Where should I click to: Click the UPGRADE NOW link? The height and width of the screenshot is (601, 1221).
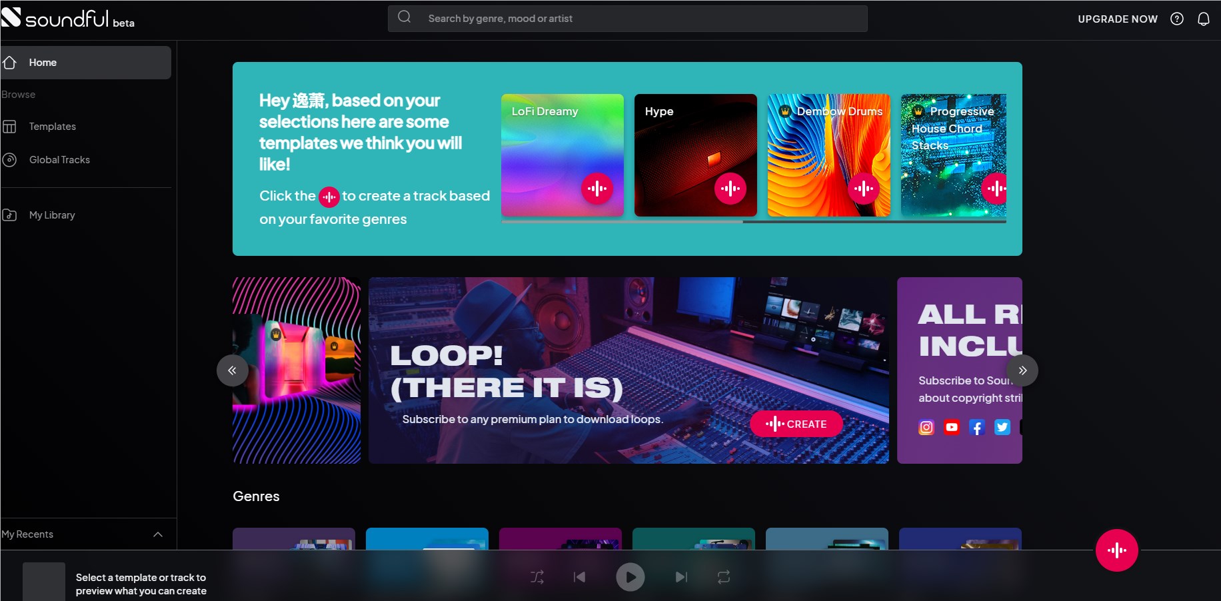coord(1117,19)
